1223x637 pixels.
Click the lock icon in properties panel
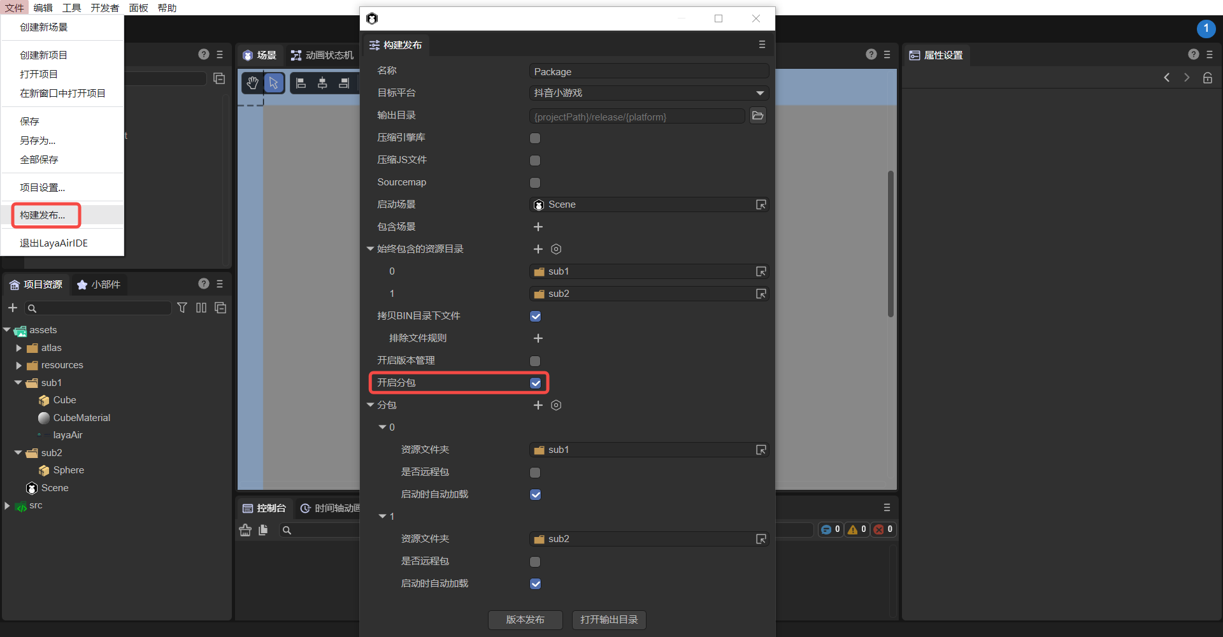click(x=1207, y=78)
